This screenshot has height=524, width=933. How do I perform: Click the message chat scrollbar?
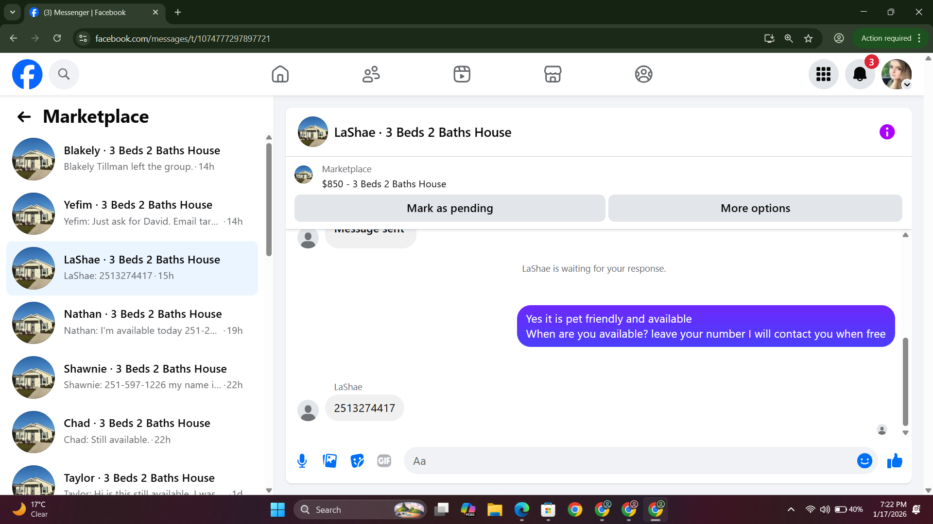[x=905, y=381]
